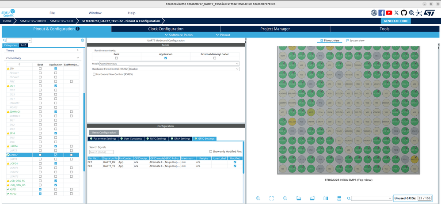
Task: Open the Help menu
Action: 132,13
